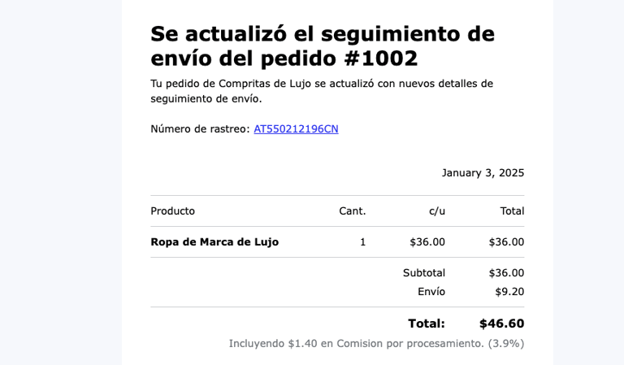The height and width of the screenshot is (365, 624).
Task: Click the Producto column header
Action: coord(173,211)
